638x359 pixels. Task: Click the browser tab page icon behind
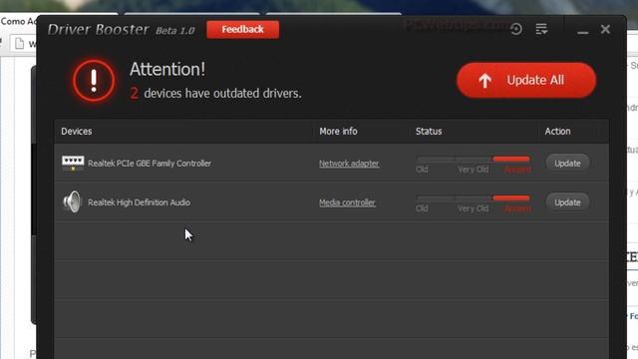click(19, 43)
